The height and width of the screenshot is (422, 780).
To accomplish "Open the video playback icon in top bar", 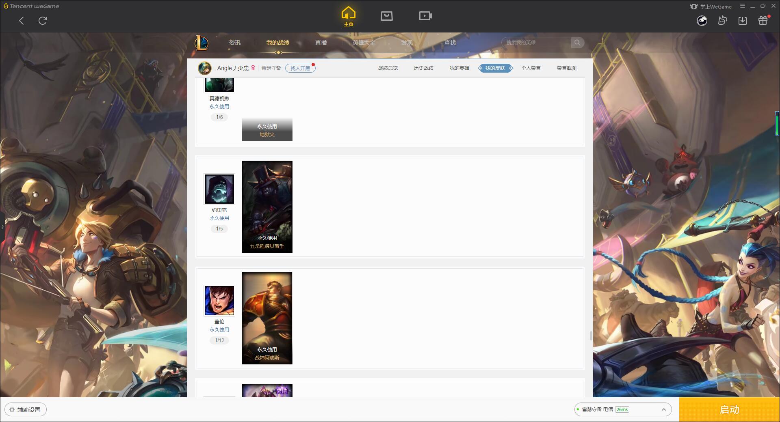I will click(425, 16).
